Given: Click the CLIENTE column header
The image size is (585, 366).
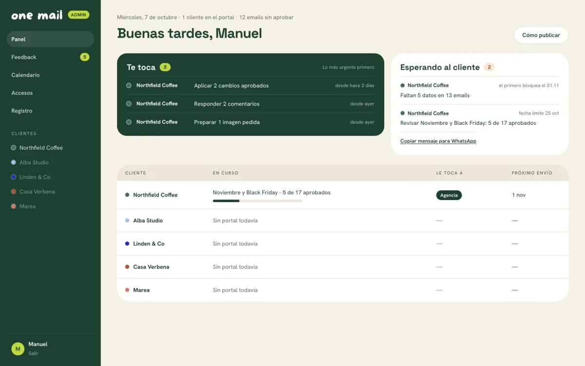Looking at the screenshot, I should [136, 173].
